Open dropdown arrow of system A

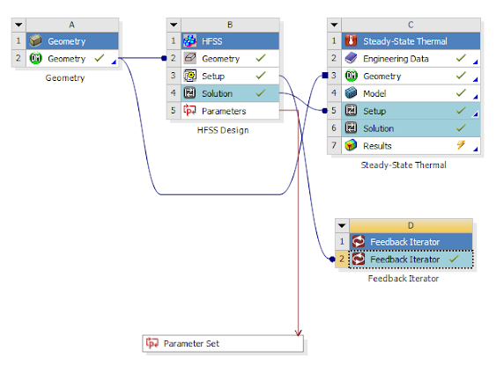19,25
